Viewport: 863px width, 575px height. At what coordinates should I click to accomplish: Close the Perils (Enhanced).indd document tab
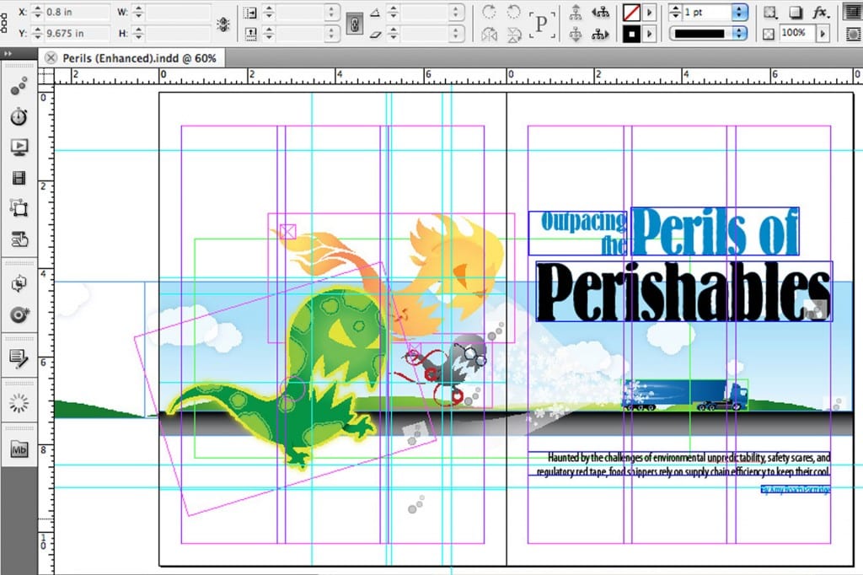point(51,57)
